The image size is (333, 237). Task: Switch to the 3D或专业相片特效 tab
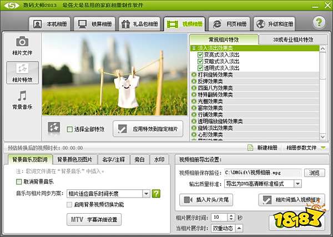[x=292, y=39]
